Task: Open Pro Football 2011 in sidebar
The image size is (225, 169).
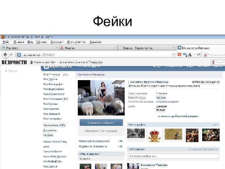Action: pos(53,161)
